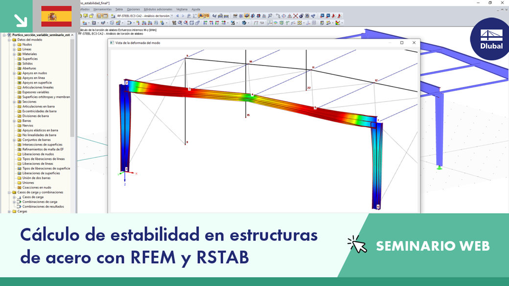Click the Sólidos folder icon

click(x=19, y=64)
